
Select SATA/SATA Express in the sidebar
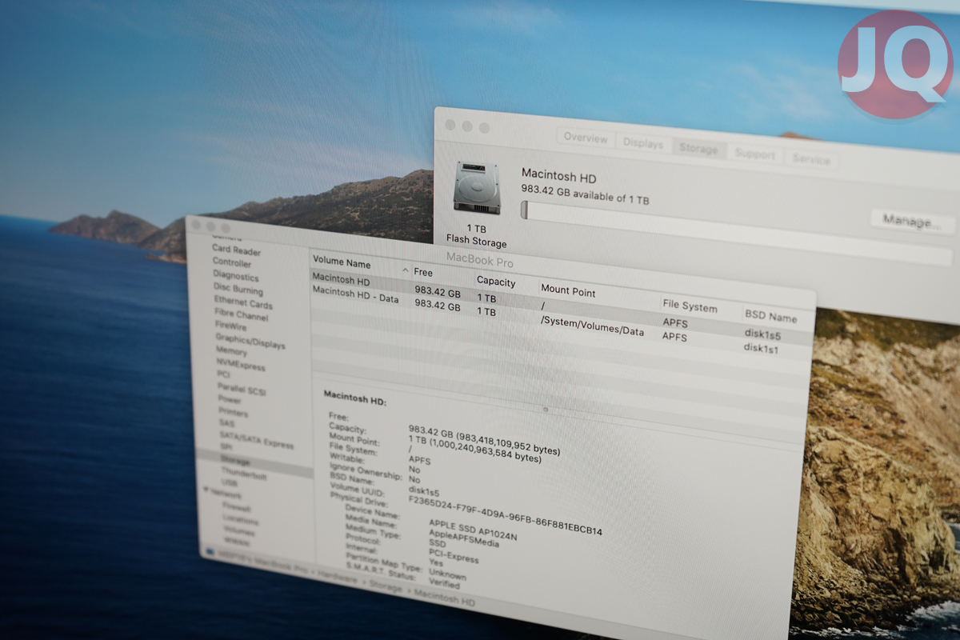[257, 440]
